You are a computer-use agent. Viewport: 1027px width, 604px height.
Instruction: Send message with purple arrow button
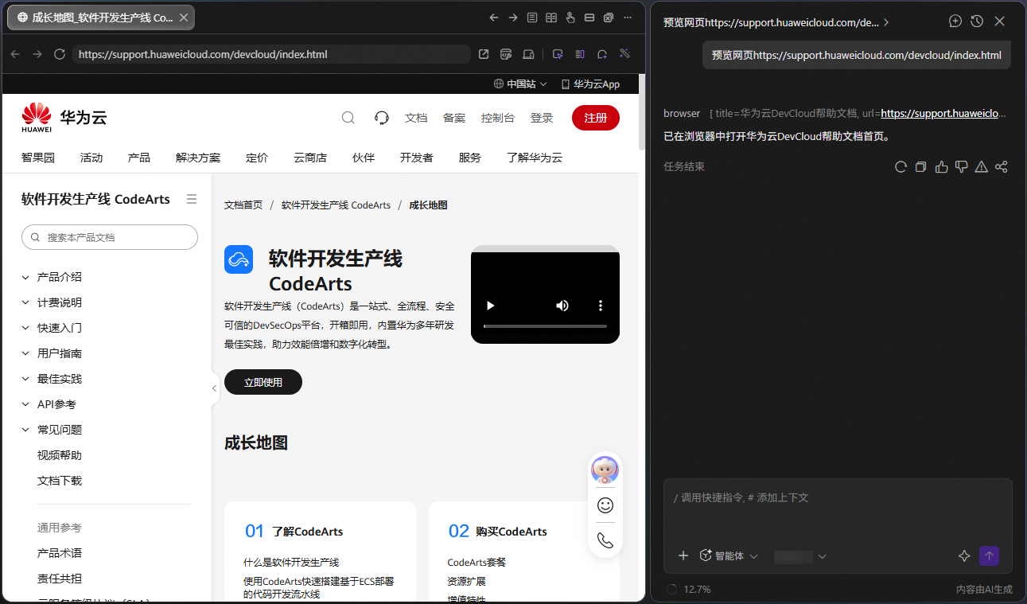pyautogui.click(x=990, y=555)
